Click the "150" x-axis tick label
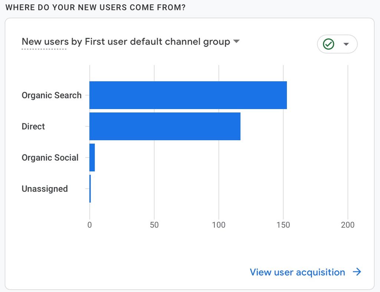The width and height of the screenshot is (380, 292). click(283, 225)
